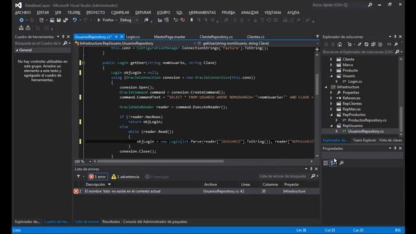Collapse the General group in toolbox
The image size is (416, 234).
[x=18, y=50]
